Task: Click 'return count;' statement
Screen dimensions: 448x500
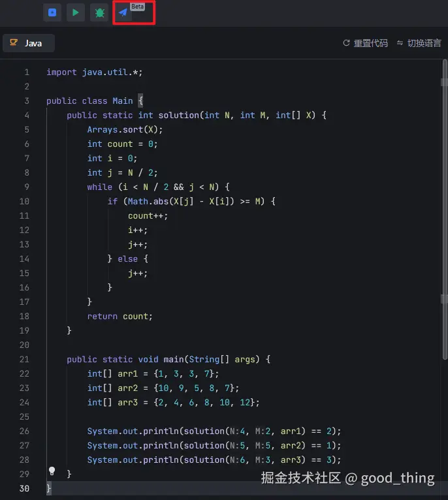Action: tap(120, 317)
